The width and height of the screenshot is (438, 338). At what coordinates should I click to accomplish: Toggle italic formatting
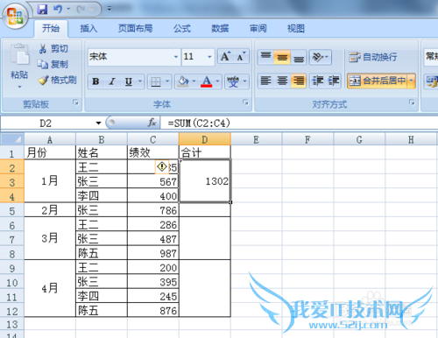112,81
